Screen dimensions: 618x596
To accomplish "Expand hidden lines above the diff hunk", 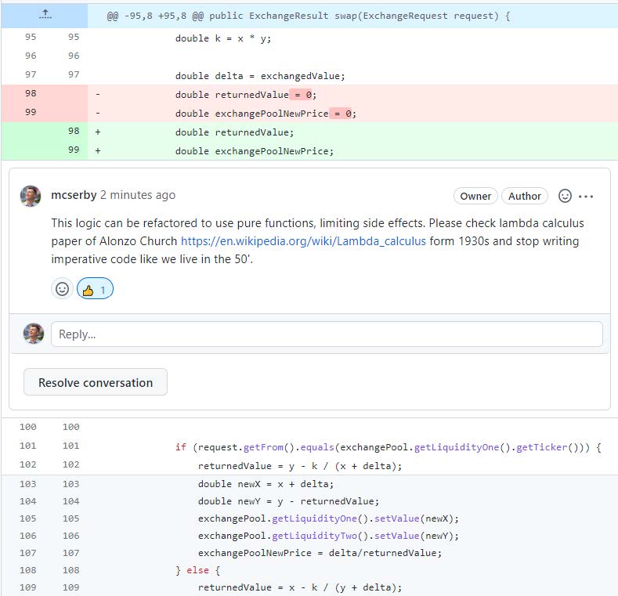I will [x=44, y=15].
